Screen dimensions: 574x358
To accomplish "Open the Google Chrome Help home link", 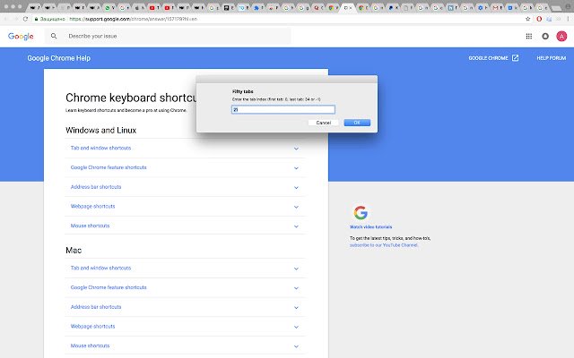I will tap(58, 58).
